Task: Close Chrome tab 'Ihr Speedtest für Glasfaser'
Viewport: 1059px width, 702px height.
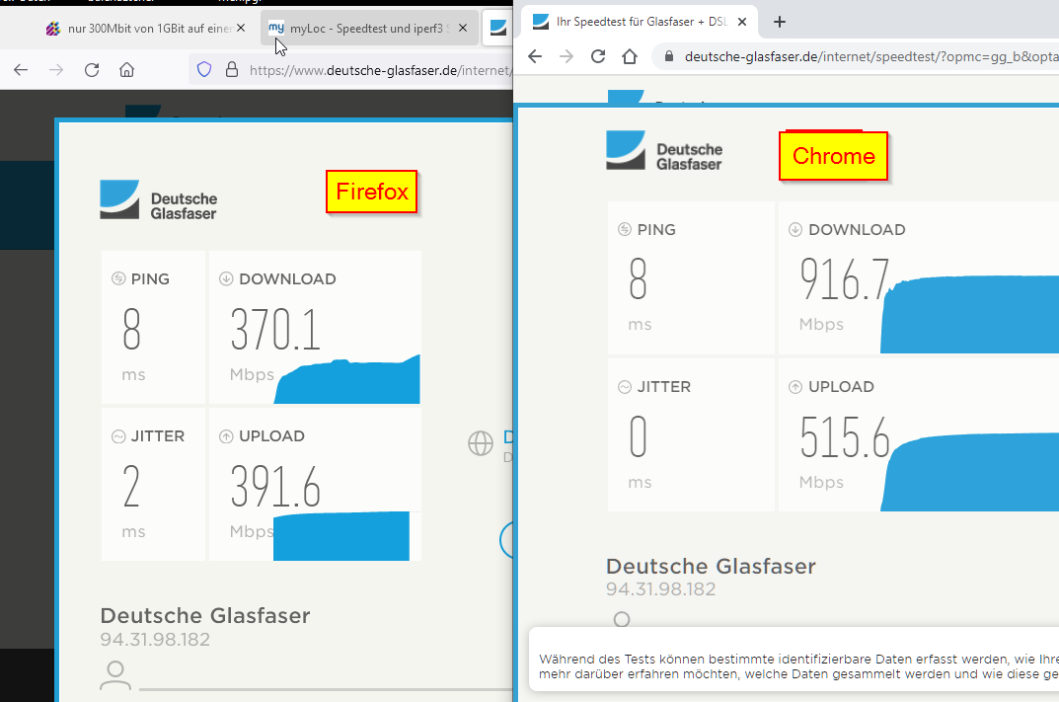Action: click(x=742, y=22)
